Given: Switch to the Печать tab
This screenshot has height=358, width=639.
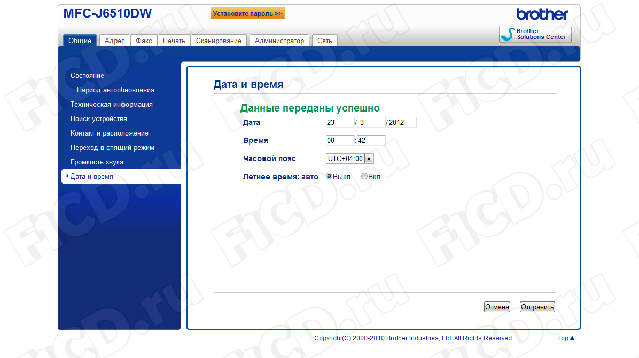Looking at the screenshot, I should (174, 41).
